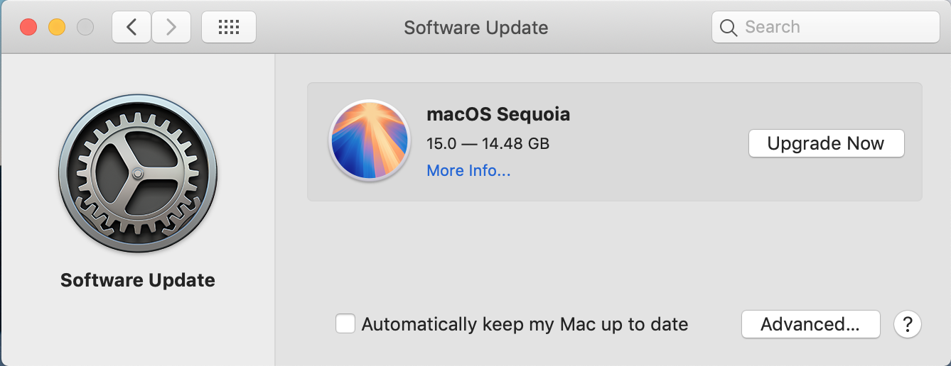Click the "Automatically keep my Mac up to date" label
The height and width of the screenshot is (366, 951).
[x=525, y=325]
